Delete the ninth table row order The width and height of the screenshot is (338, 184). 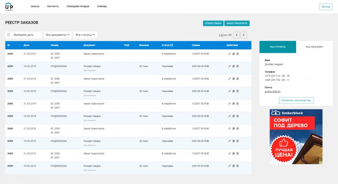pos(237,154)
